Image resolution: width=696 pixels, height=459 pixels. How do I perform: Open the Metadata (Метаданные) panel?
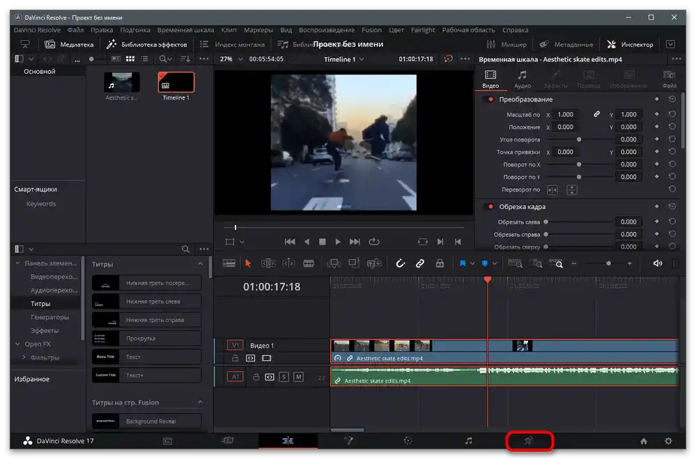566,45
